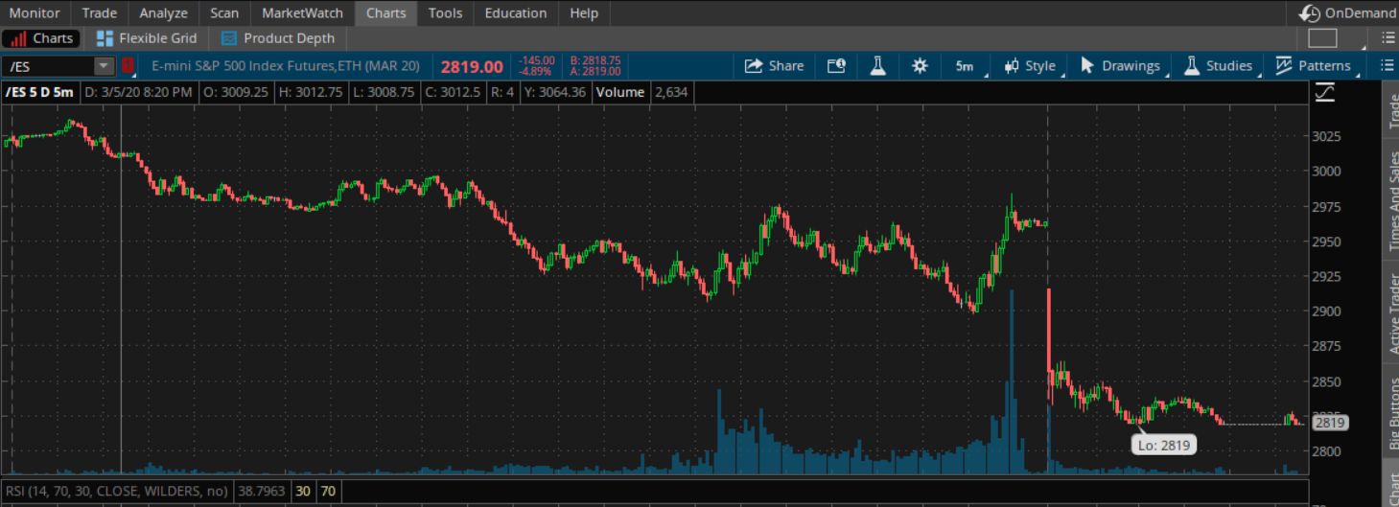Image resolution: width=1399 pixels, height=507 pixels.
Task: Open the 5m timeframe dropdown
Action: pyautogui.click(x=965, y=66)
